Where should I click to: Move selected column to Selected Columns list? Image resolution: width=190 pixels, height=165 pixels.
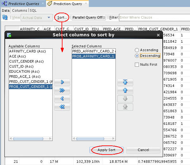click(x=62, y=82)
